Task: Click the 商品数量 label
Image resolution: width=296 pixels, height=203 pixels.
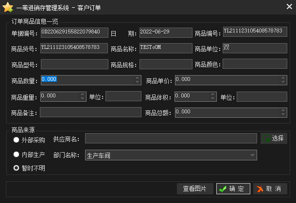Action: coord(24,81)
